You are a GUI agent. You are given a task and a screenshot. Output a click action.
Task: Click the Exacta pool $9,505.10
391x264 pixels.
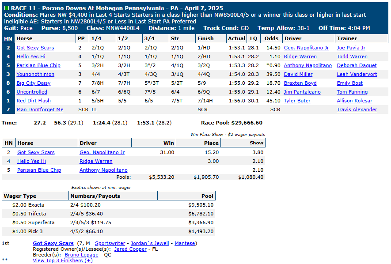point(201,205)
